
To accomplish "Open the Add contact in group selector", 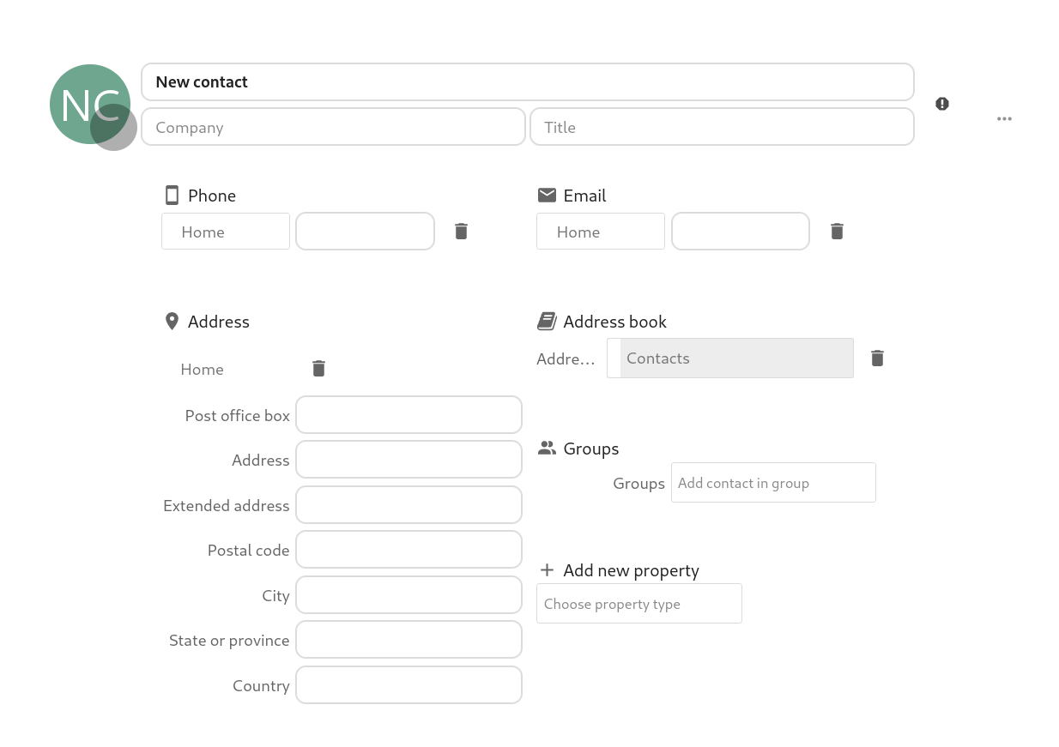I will pos(773,483).
